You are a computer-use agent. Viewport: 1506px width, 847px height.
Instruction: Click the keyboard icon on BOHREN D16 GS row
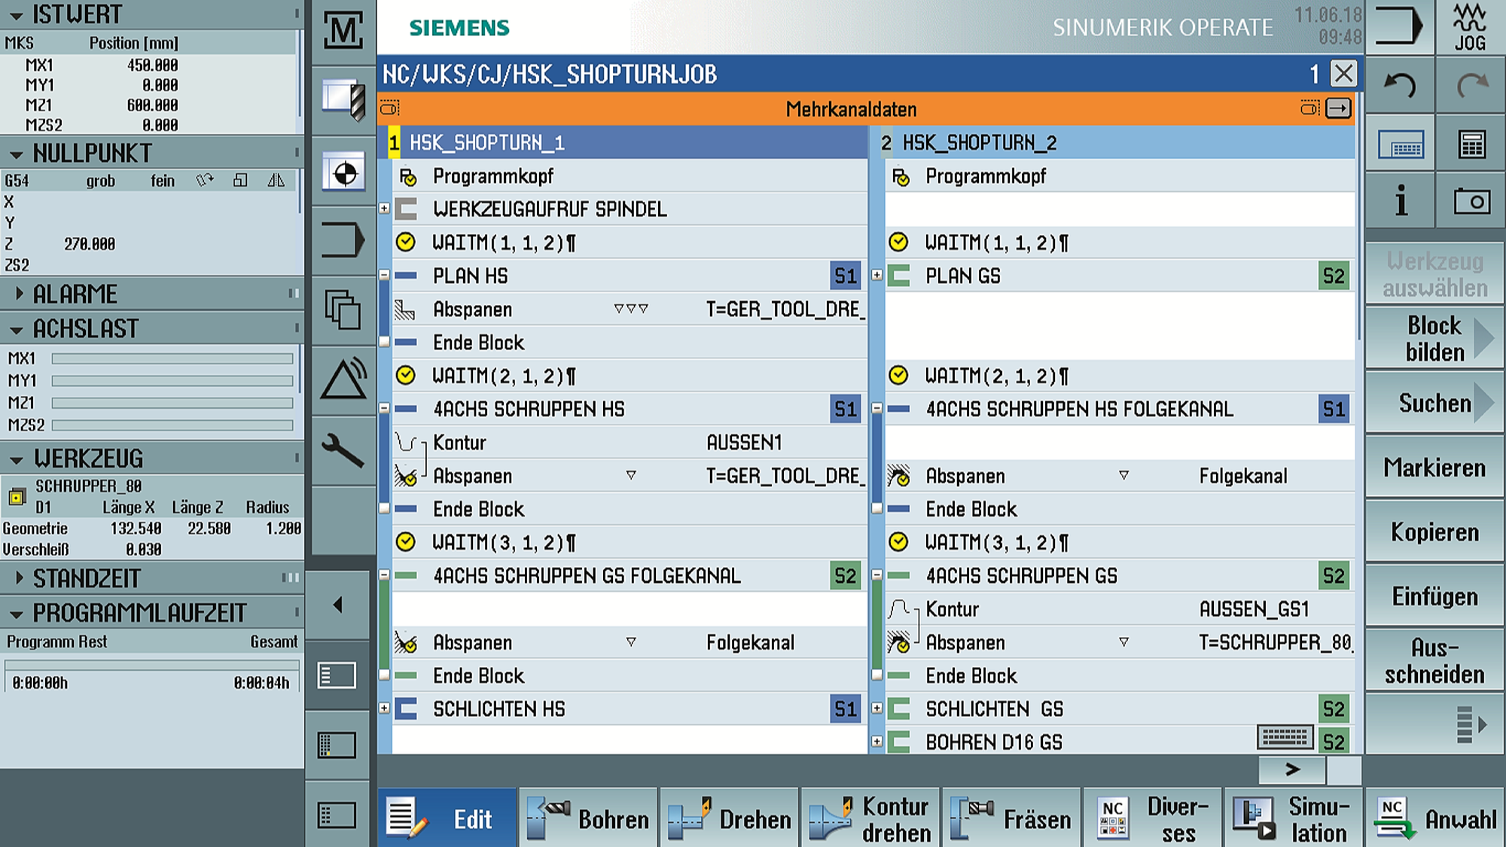(1285, 736)
